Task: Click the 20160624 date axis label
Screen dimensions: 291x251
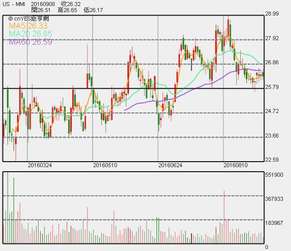Action: 170,165
